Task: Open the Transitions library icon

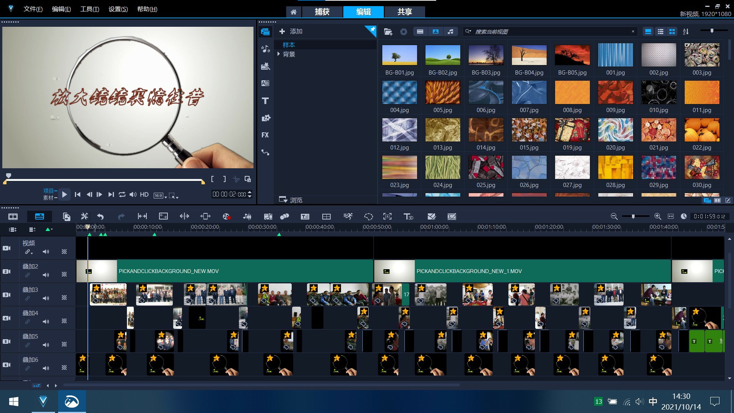Action: pyautogui.click(x=265, y=66)
